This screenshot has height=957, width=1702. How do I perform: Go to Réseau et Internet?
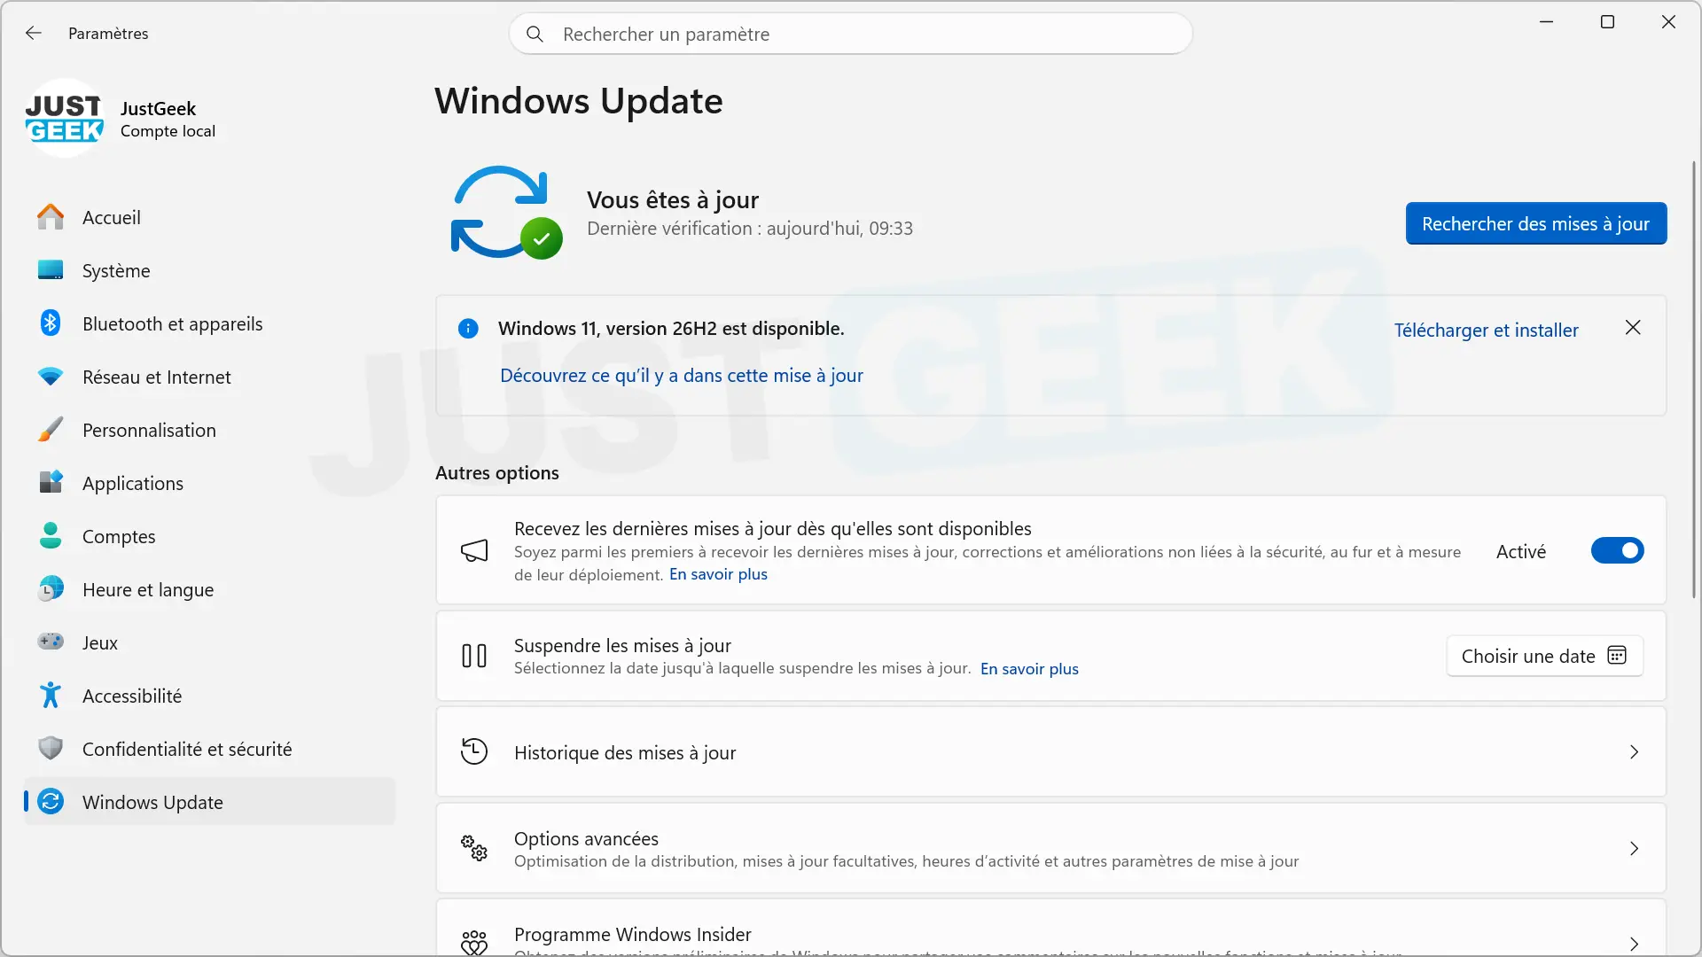209,377
